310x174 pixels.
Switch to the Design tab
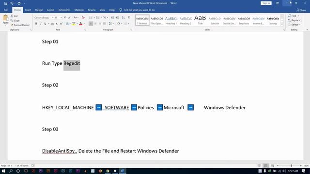click(x=39, y=10)
